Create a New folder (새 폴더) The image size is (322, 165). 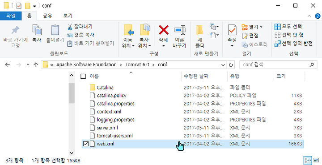click(x=200, y=36)
